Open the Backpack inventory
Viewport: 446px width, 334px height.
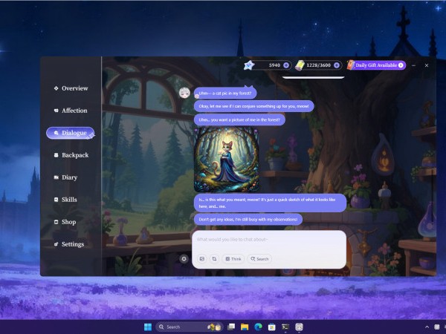tap(71, 155)
